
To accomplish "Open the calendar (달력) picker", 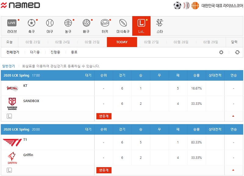I will (x=234, y=42).
